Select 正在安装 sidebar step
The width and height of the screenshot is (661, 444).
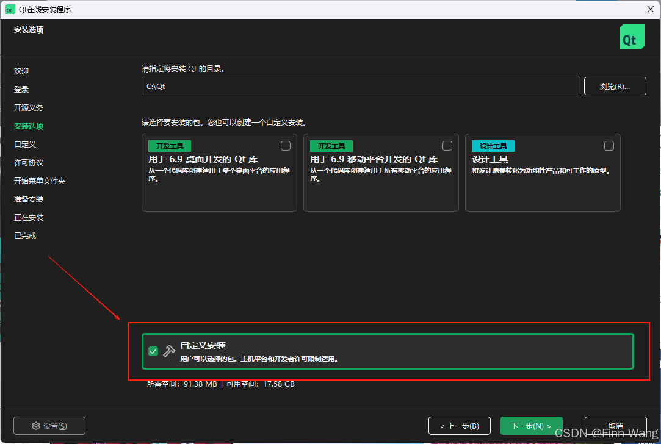pos(29,217)
